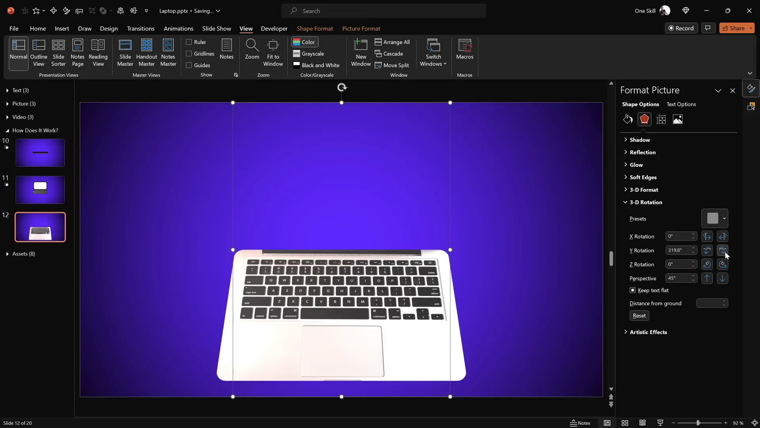The image size is (760, 428).
Task: Start Slide Show from status bar
Action: point(660,423)
